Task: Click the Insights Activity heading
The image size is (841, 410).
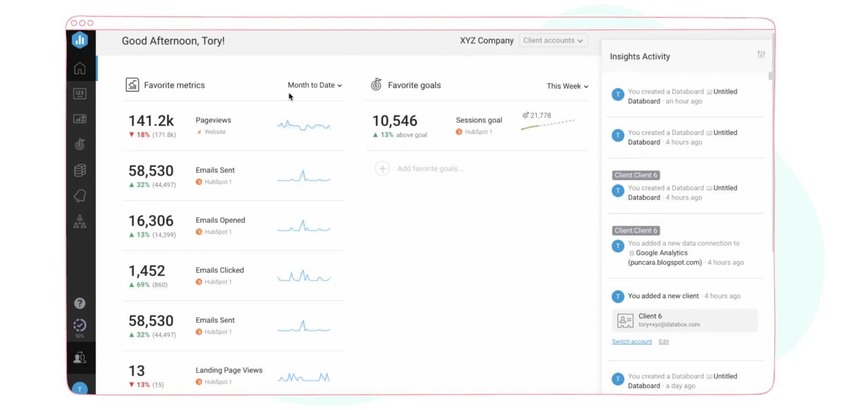Action: click(x=640, y=56)
